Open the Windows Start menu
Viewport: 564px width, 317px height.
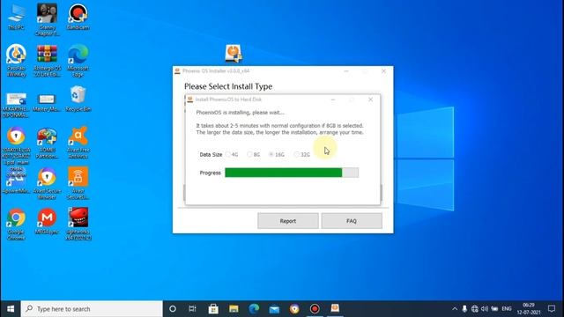coord(11,309)
